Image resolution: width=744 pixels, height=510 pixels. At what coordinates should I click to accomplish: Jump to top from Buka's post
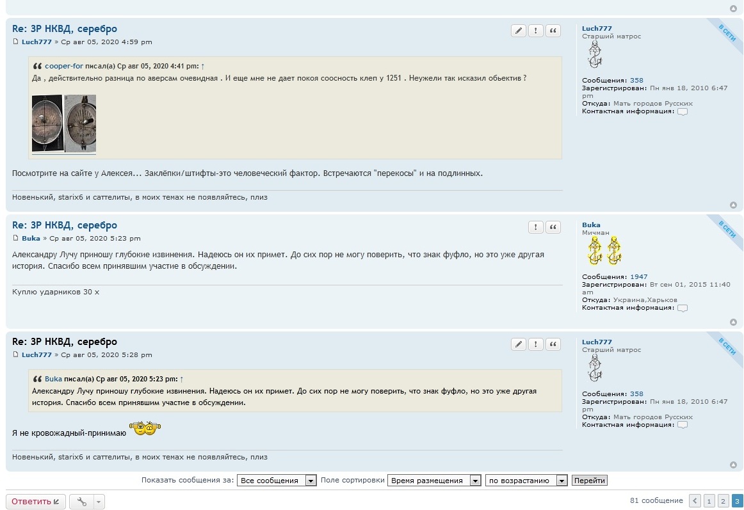(x=733, y=322)
